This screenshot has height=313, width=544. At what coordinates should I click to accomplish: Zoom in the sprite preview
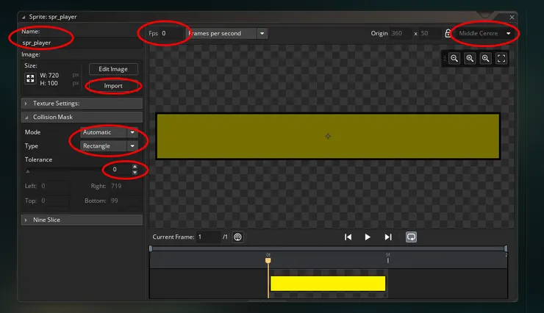tap(486, 58)
